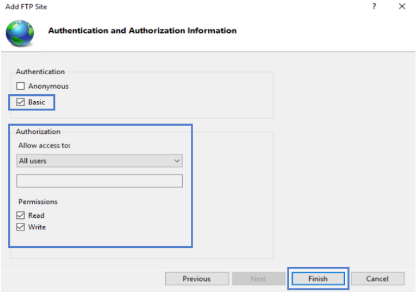Screen dimensions: 416x292
Task: Open the 'All users' access dropdown
Action: [x=99, y=161]
